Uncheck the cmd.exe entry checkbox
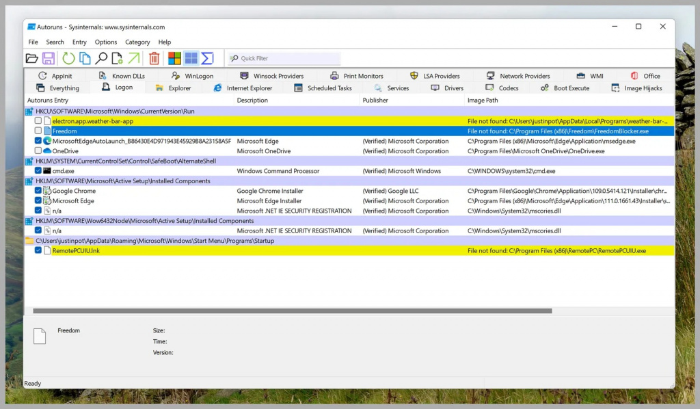The image size is (700, 409). click(x=38, y=171)
